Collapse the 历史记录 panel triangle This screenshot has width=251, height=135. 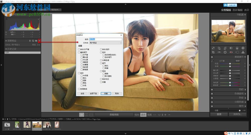tap(6, 49)
